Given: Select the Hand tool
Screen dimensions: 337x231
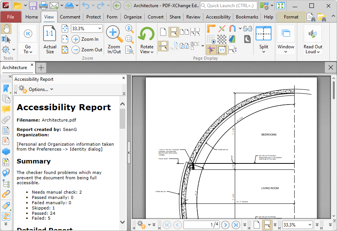Looking at the screenshot, I should pyautogui.click(x=6, y=29).
